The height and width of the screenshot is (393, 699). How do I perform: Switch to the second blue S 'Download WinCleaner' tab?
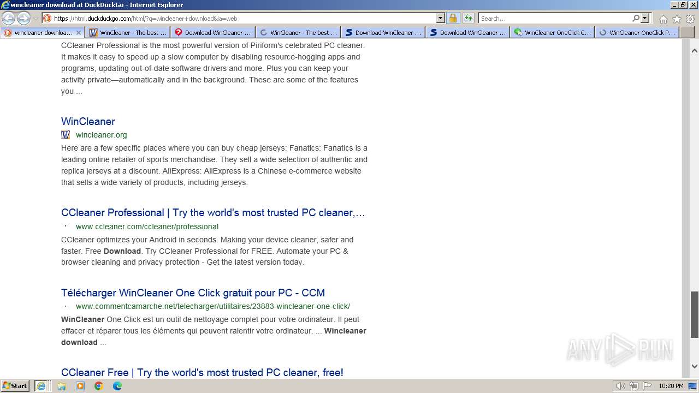coord(468,32)
